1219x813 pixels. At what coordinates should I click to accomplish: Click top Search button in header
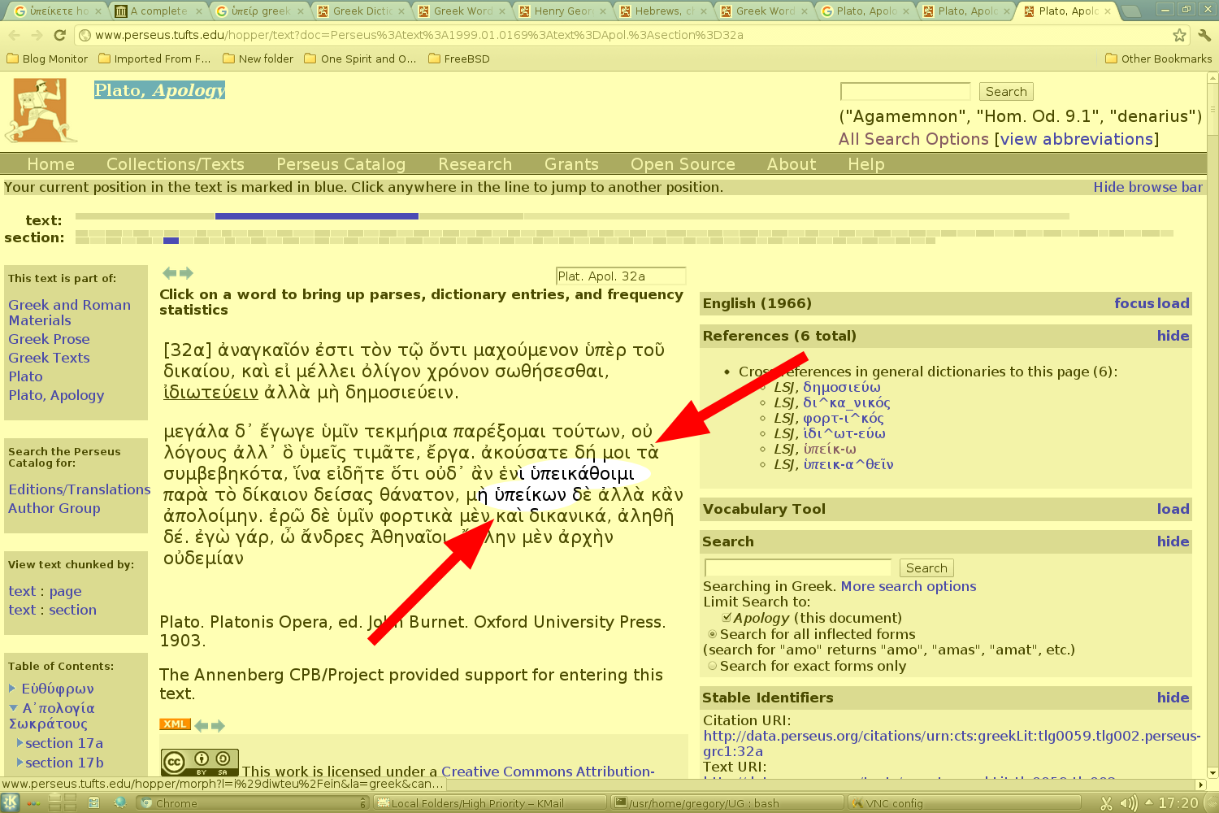click(x=1006, y=92)
